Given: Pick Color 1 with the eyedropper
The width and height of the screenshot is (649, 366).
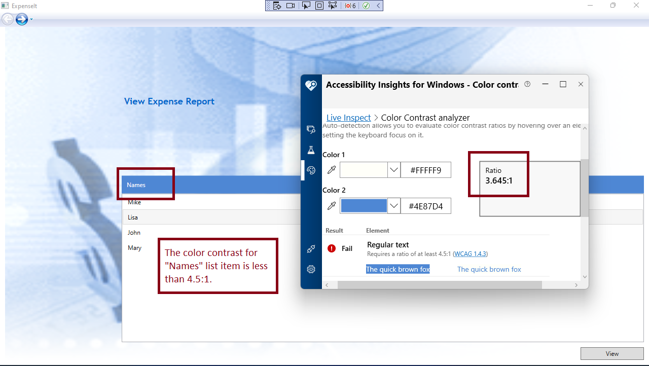Looking at the screenshot, I should (332, 170).
